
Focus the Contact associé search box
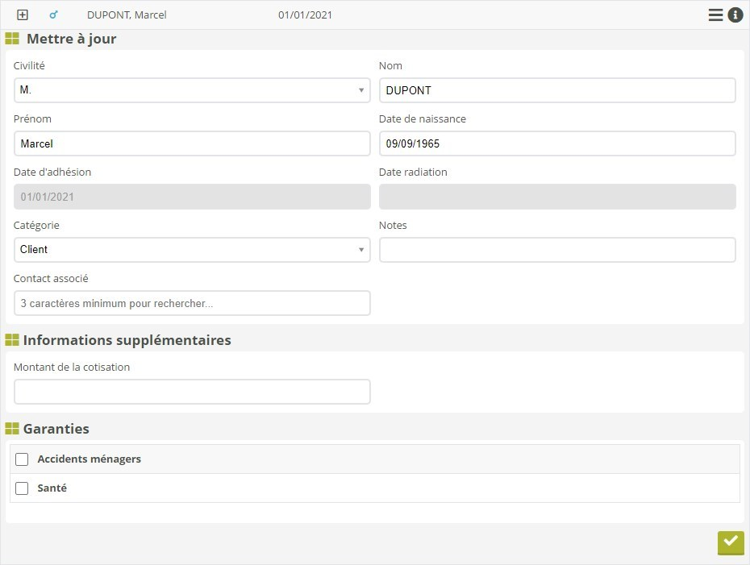(x=192, y=303)
